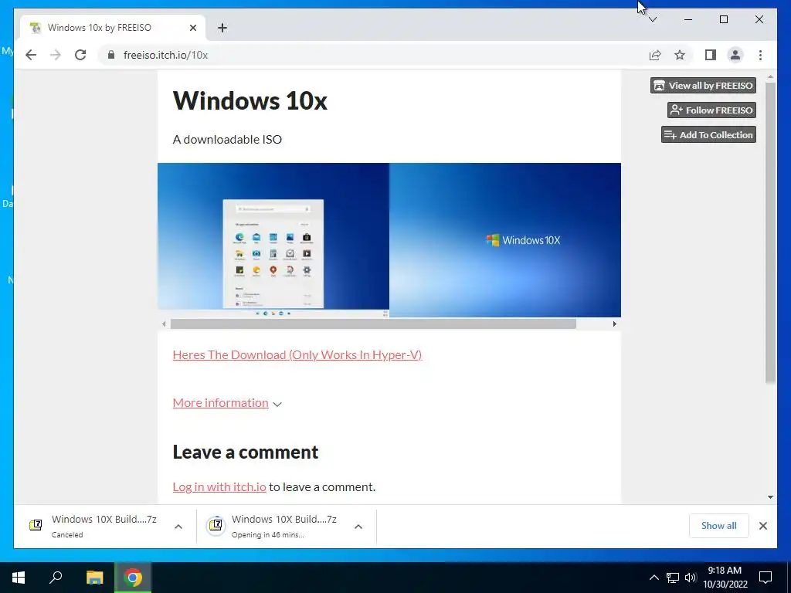Open Chrome three-dot menu
The width and height of the screenshot is (791, 593).
pyautogui.click(x=760, y=55)
